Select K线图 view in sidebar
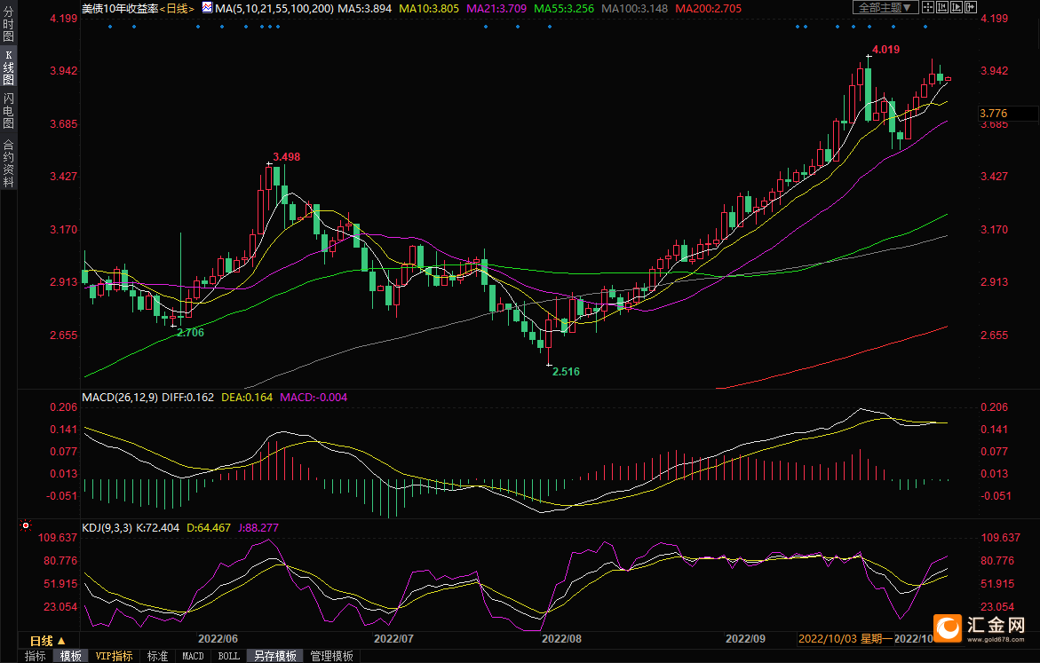Image resolution: width=1040 pixels, height=663 pixels. tap(9, 67)
